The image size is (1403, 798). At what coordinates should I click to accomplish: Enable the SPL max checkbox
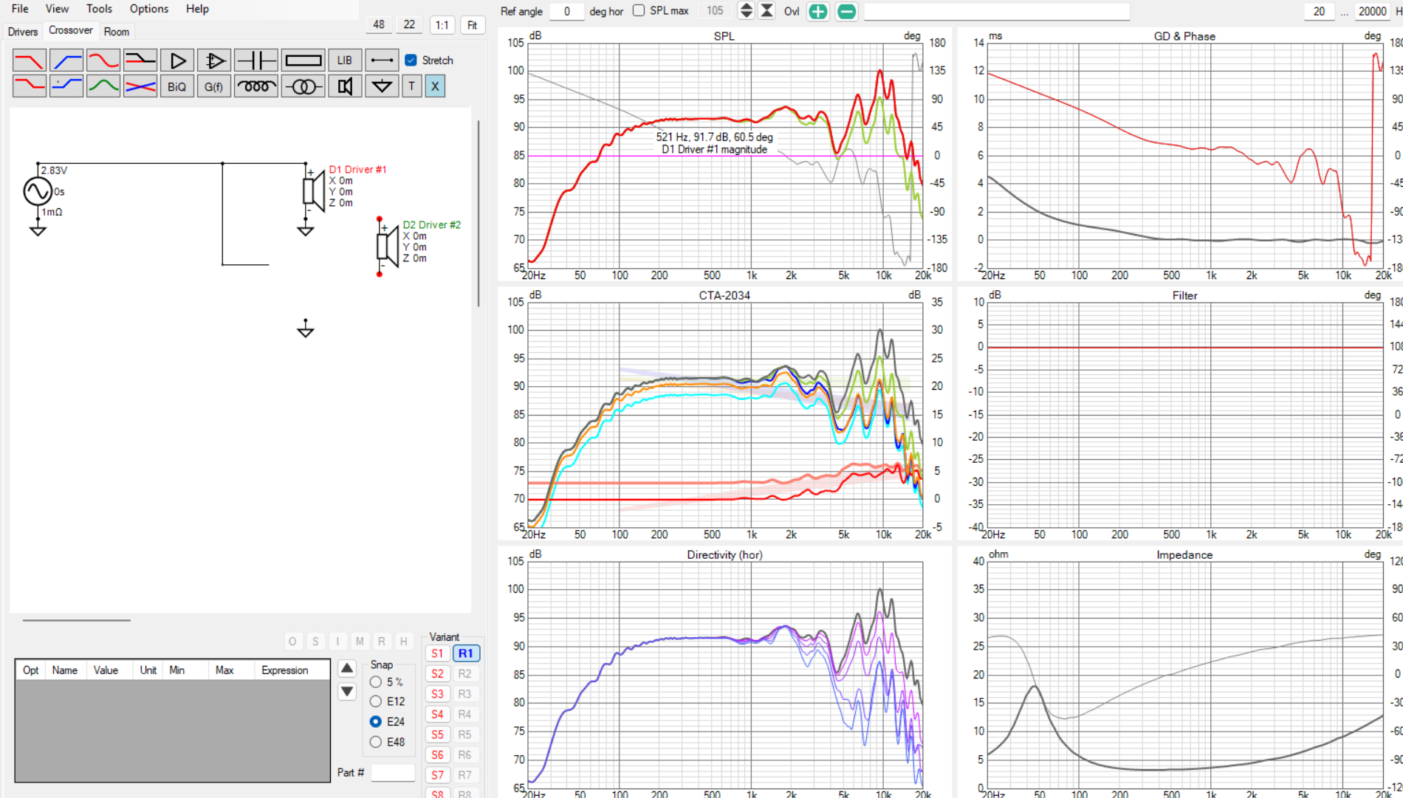639,10
